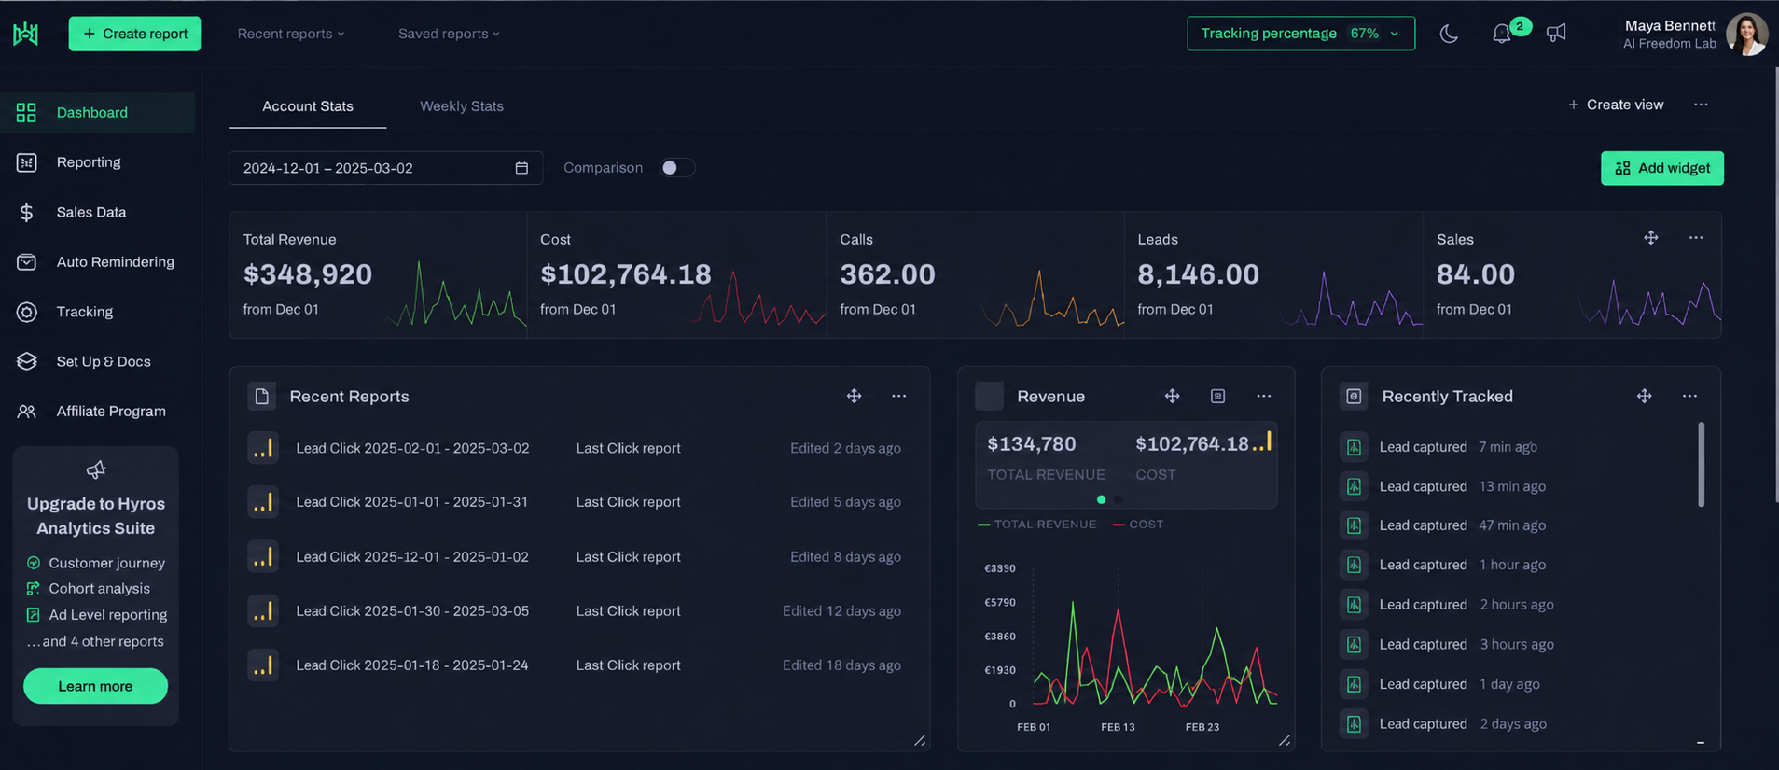This screenshot has width=1779, height=770.
Task: Open Lead Click 2025-12-01 - 2025-01-02 report
Action: pyautogui.click(x=412, y=557)
